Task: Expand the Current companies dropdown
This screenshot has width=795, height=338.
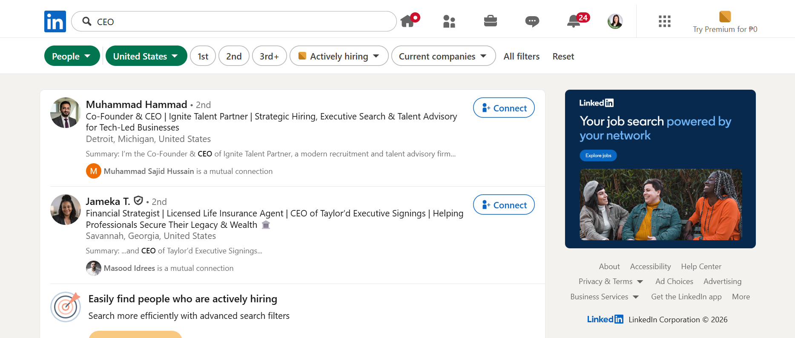Action: [443, 56]
